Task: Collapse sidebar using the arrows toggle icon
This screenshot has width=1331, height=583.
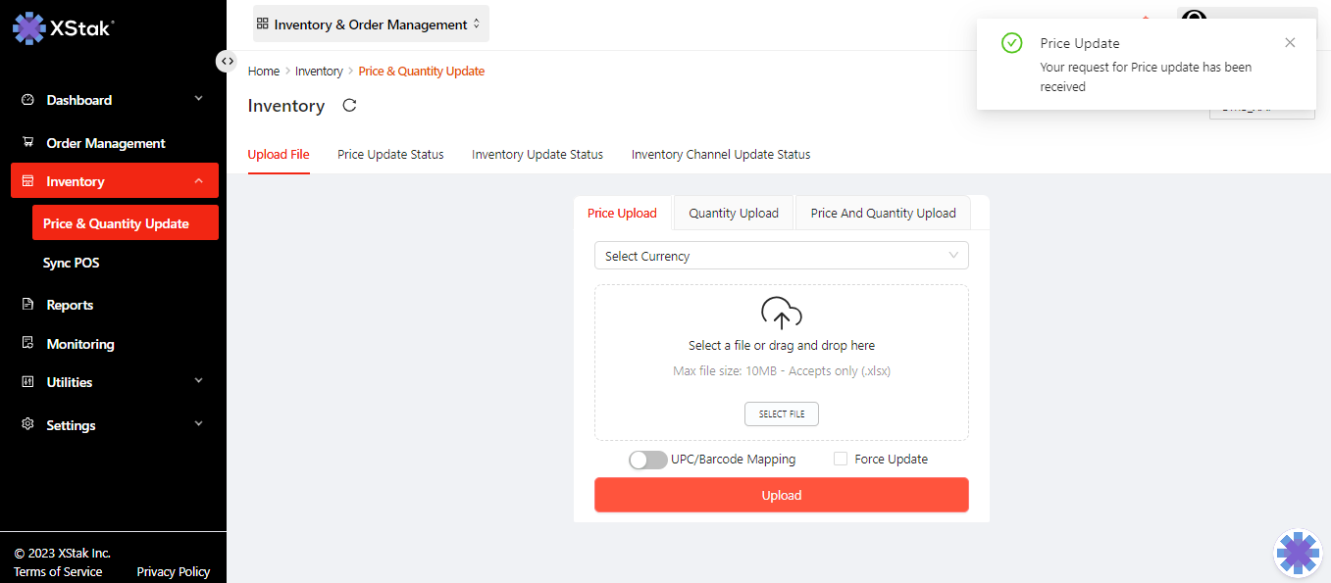Action: tap(227, 61)
